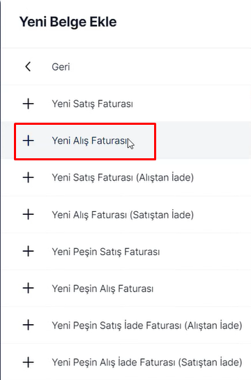Select the Yeni Satış Faturası text
Image resolution: width=251 pixels, height=380 pixels.
click(92, 104)
